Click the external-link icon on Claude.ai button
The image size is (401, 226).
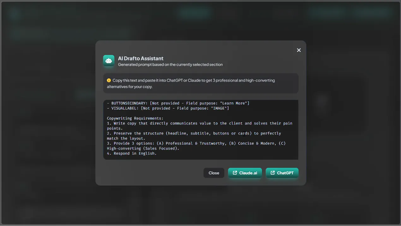(235, 173)
